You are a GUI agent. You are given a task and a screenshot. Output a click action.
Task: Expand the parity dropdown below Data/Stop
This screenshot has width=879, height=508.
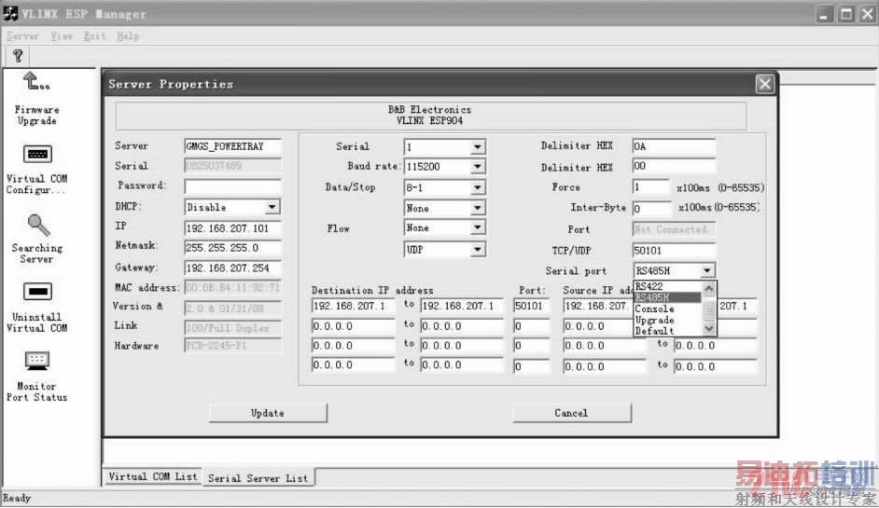pos(477,208)
